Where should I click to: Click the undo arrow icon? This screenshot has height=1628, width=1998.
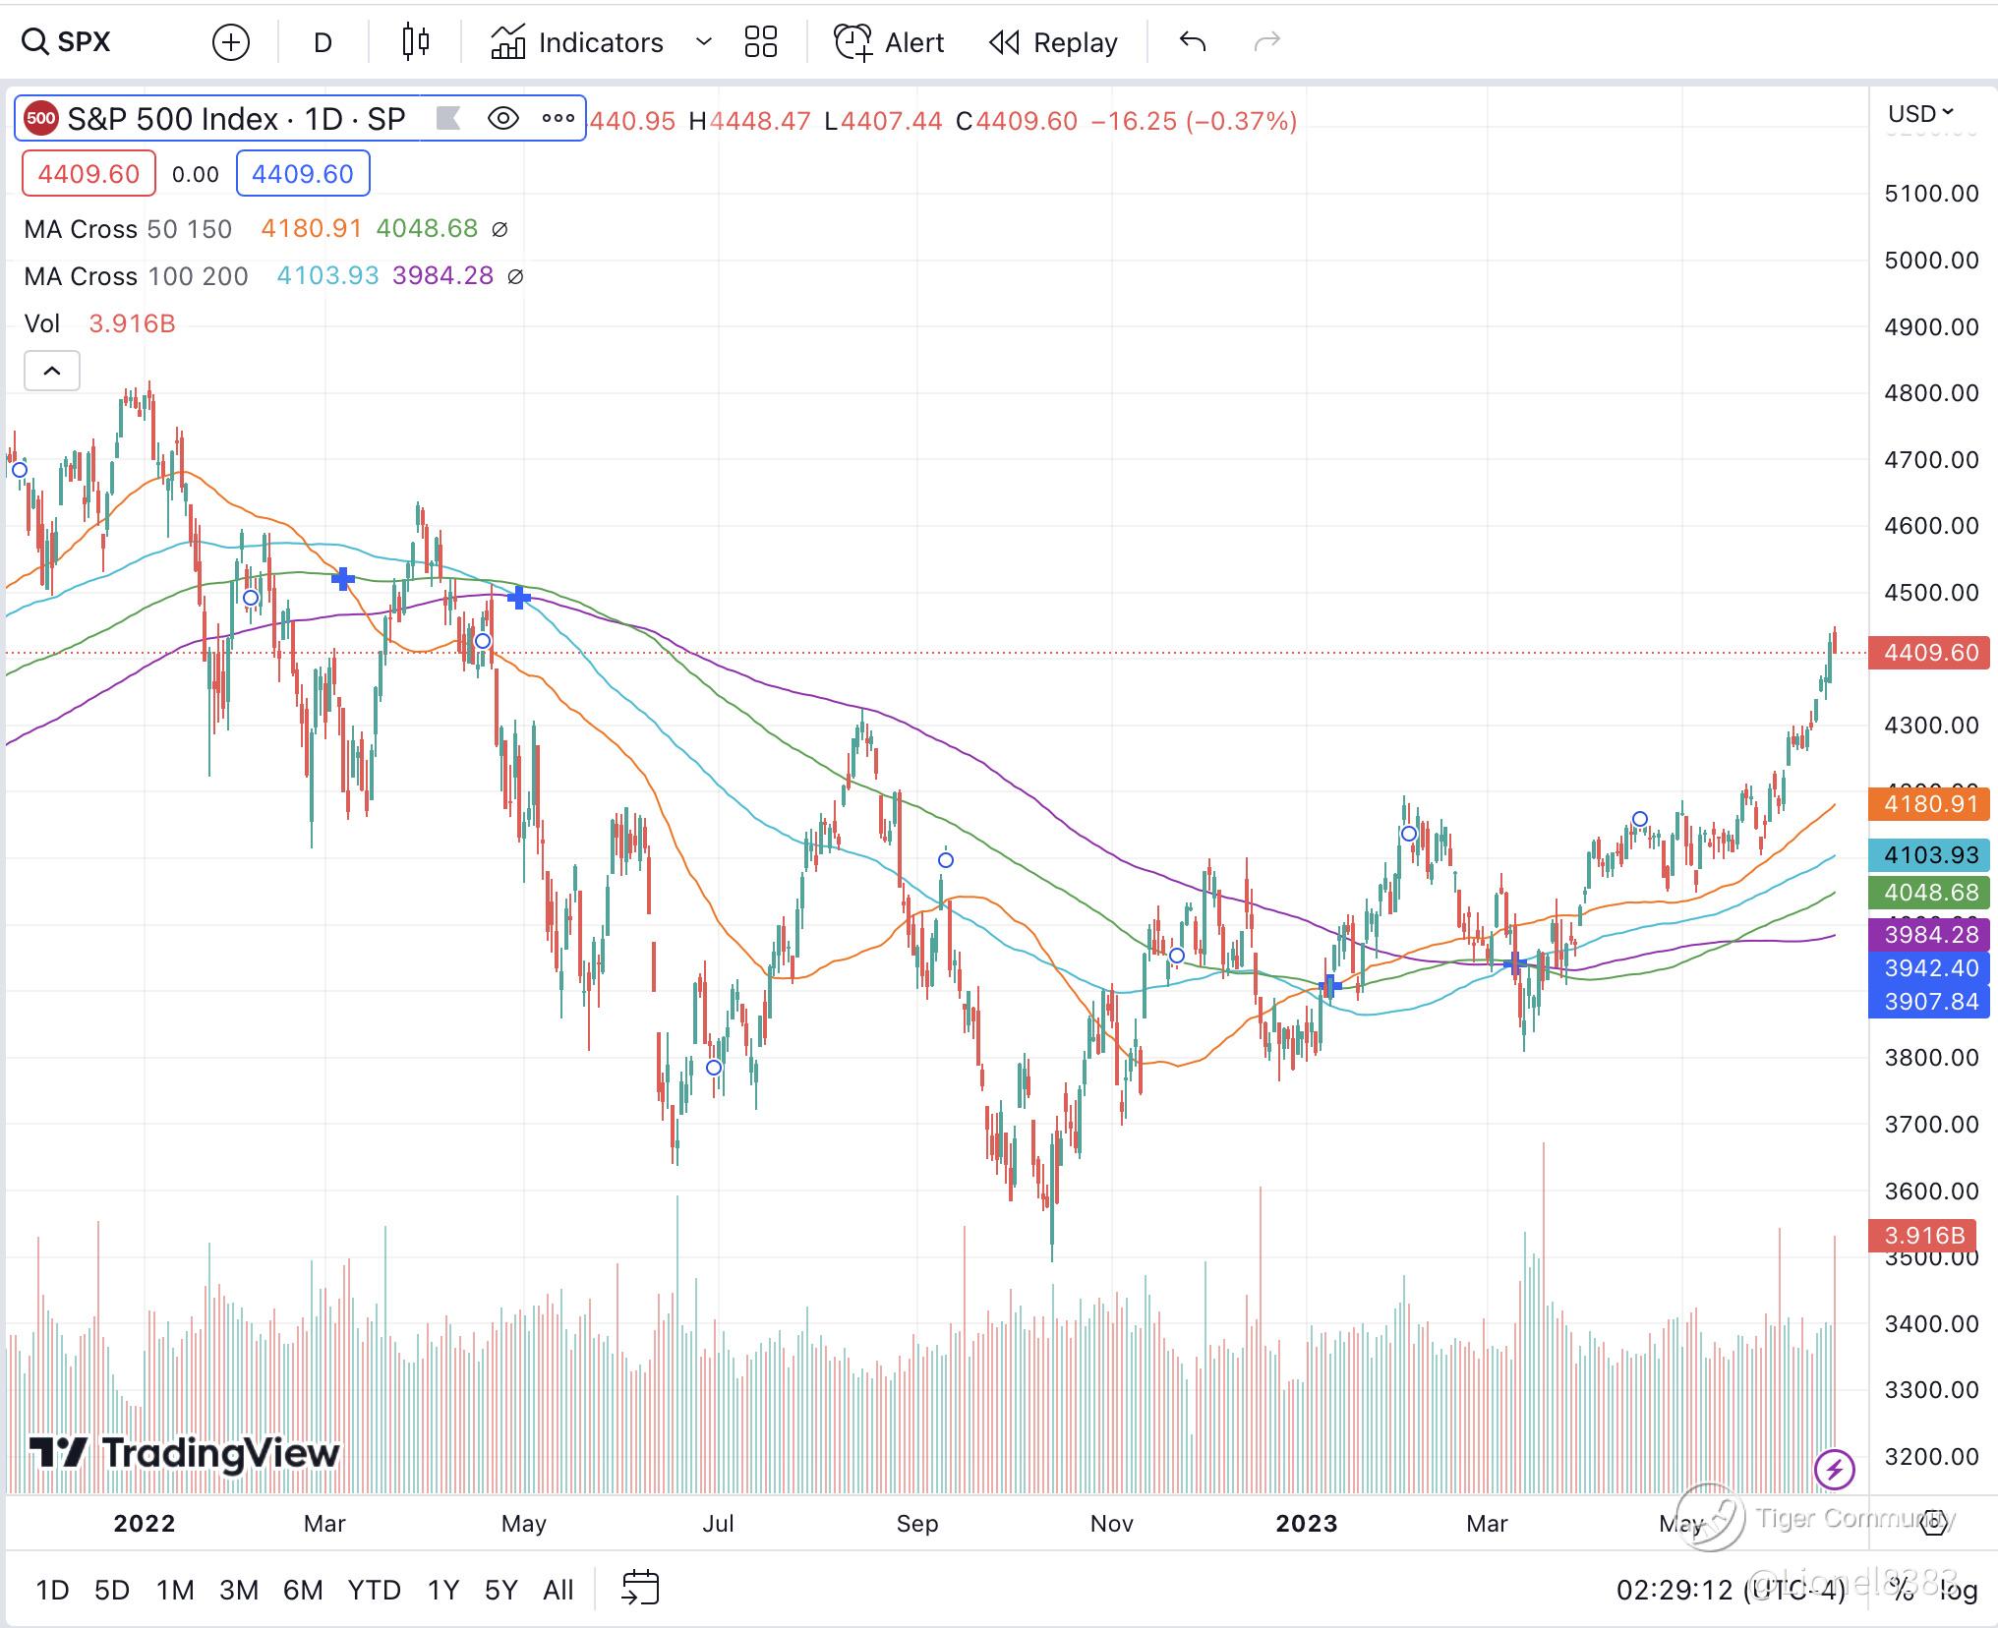[1193, 42]
